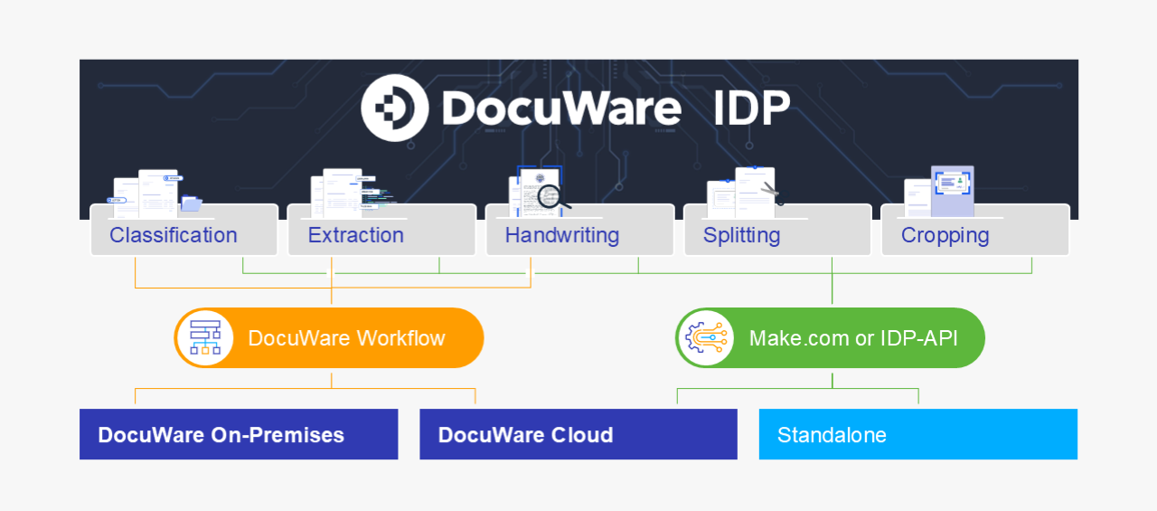Click the DocuWare wordmark text
The image size is (1157, 511).
pos(561,109)
